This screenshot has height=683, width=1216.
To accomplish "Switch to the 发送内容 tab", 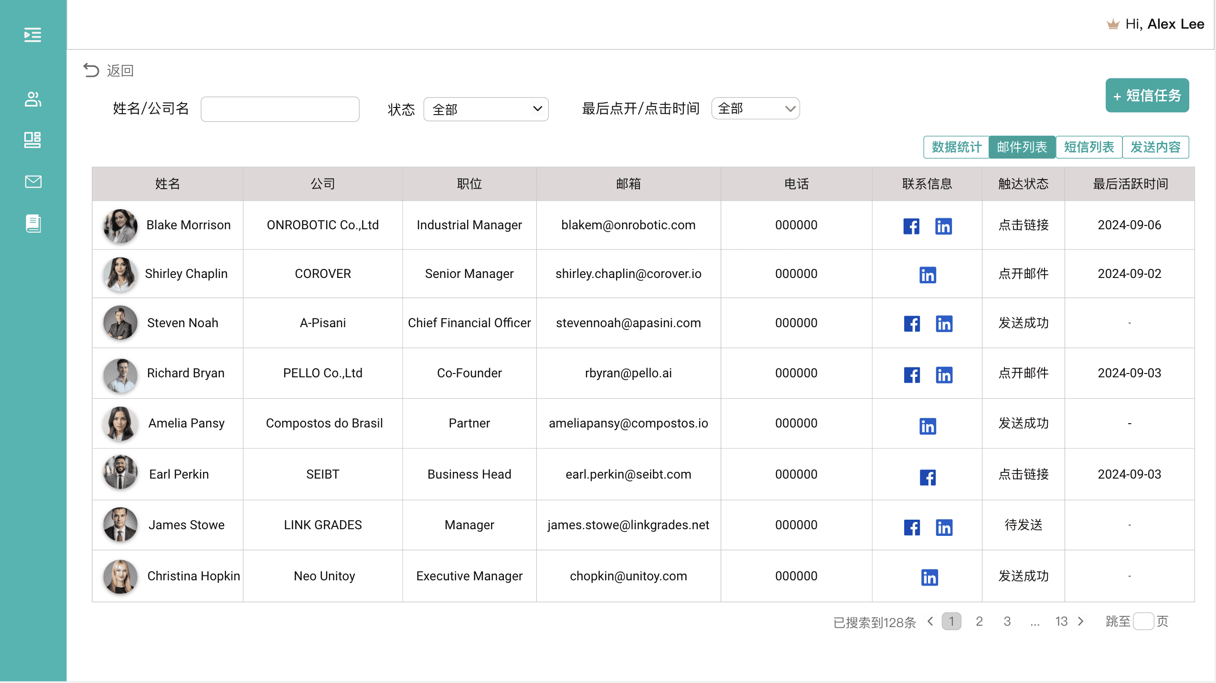I will pos(1155,147).
